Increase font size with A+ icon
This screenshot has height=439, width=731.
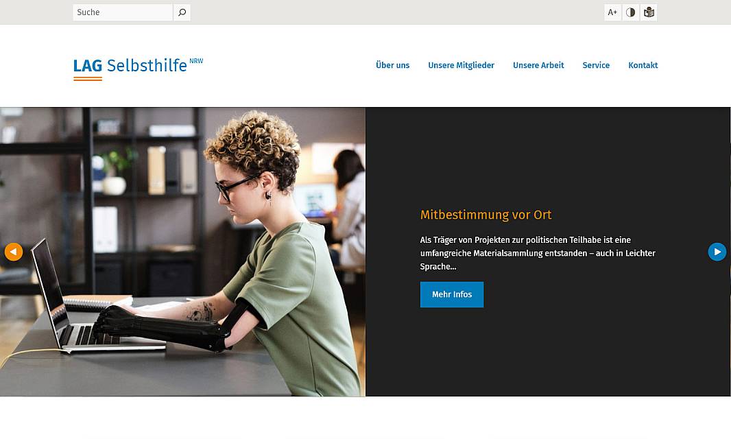point(612,12)
